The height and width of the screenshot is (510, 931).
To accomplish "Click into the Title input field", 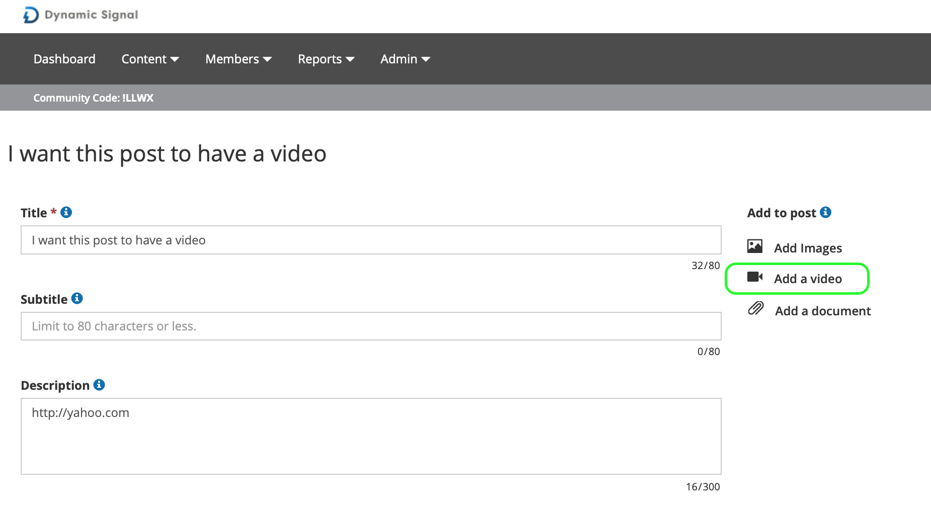I will click(371, 240).
